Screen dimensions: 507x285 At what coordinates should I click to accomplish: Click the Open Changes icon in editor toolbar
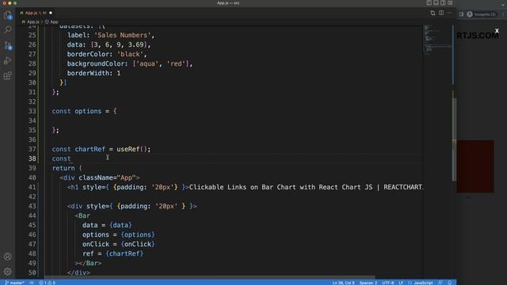tap(433, 13)
